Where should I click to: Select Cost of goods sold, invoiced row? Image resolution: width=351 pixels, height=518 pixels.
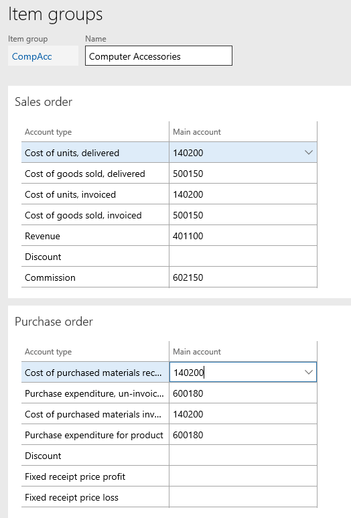click(169, 215)
